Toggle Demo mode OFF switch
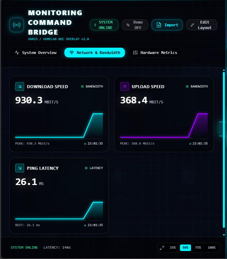This screenshot has width=227, height=259. (135, 25)
